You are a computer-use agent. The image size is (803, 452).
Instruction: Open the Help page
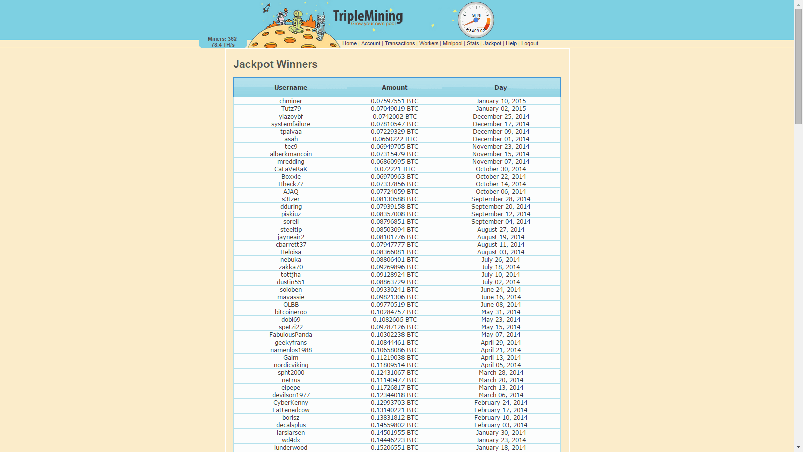point(511,44)
